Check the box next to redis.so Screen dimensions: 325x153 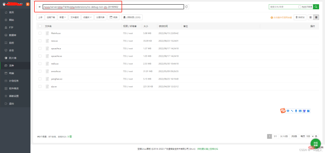(40, 63)
